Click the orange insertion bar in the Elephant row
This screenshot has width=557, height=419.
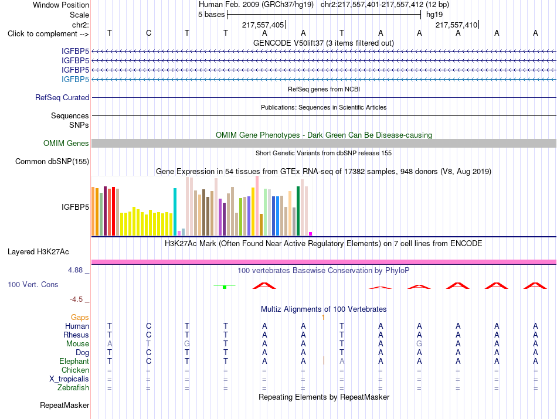coord(324,361)
